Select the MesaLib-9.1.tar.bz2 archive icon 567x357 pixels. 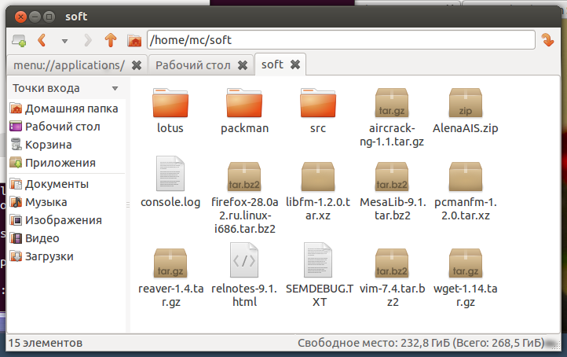pyautogui.click(x=392, y=177)
